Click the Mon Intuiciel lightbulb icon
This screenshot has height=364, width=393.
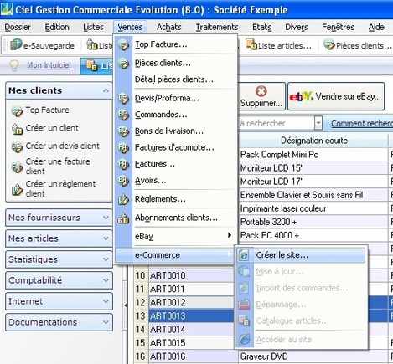tap(14, 65)
